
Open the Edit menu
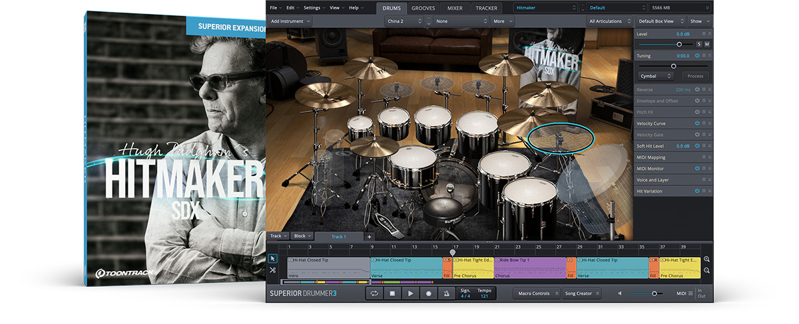(x=293, y=8)
